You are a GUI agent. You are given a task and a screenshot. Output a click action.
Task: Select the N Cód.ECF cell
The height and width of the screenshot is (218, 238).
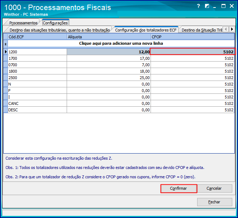37,84
